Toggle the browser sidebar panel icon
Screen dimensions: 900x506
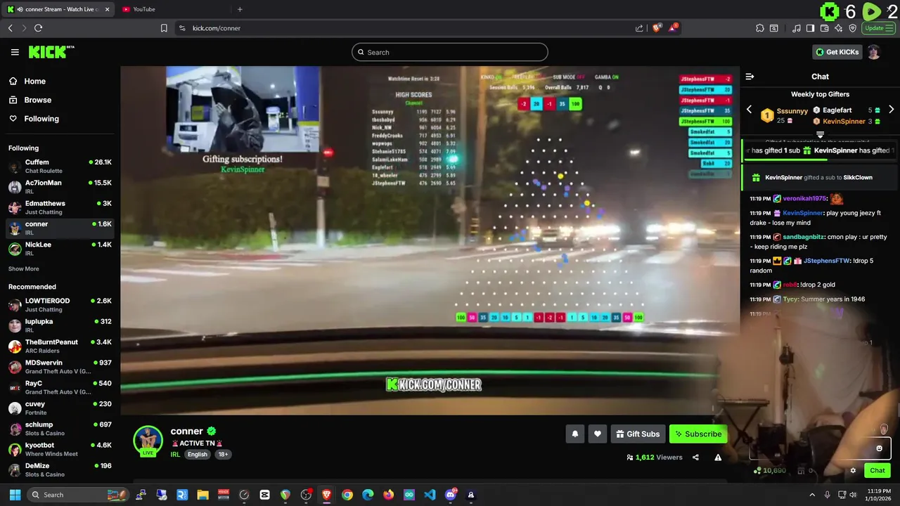(x=810, y=28)
